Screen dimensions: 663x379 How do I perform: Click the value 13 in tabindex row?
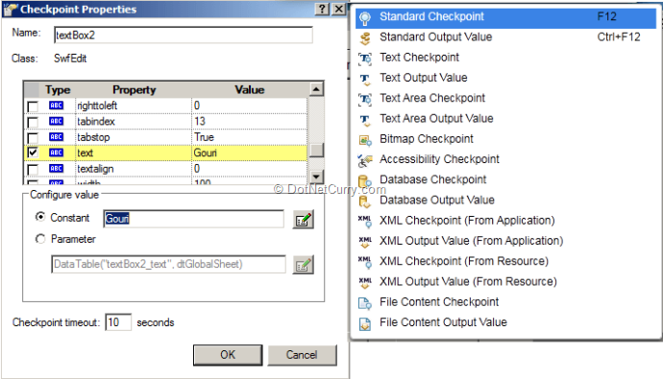pos(200,122)
